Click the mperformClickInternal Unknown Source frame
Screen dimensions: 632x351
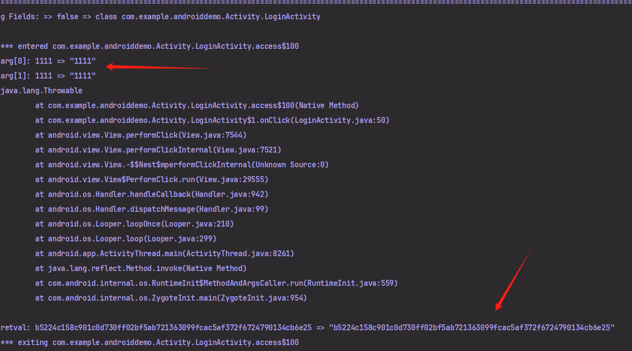click(182, 165)
